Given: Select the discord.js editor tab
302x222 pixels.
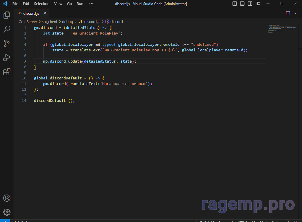Looking at the screenshot, I should pyautogui.click(x=32, y=13).
